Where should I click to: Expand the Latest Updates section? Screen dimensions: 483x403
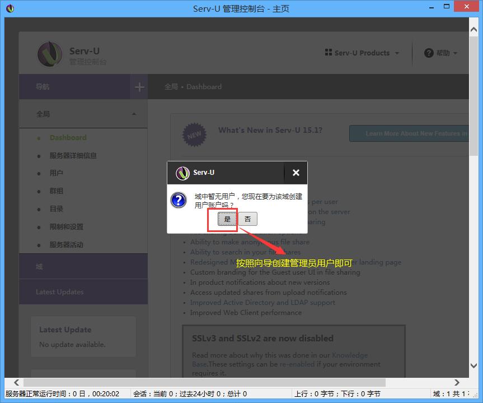[83, 292]
